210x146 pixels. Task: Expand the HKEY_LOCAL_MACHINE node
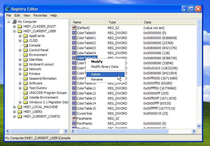click(14, 107)
